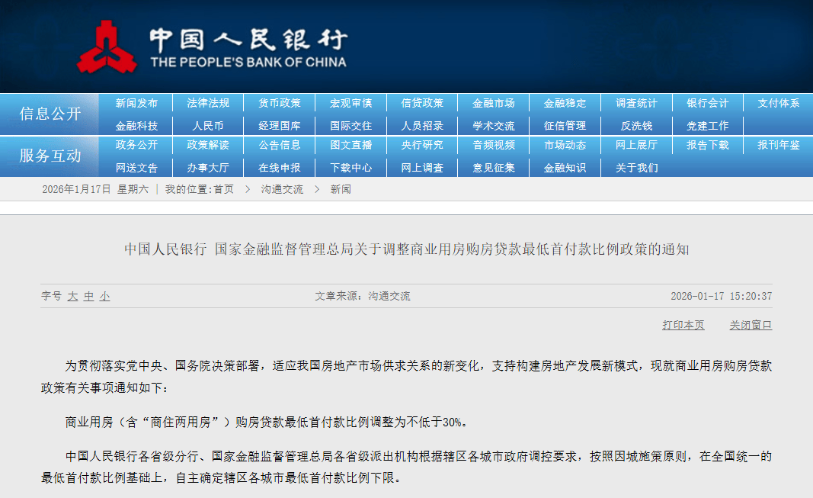Go to the 货币政策 section
The width and height of the screenshot is (813, 498).
coord(279,103)
